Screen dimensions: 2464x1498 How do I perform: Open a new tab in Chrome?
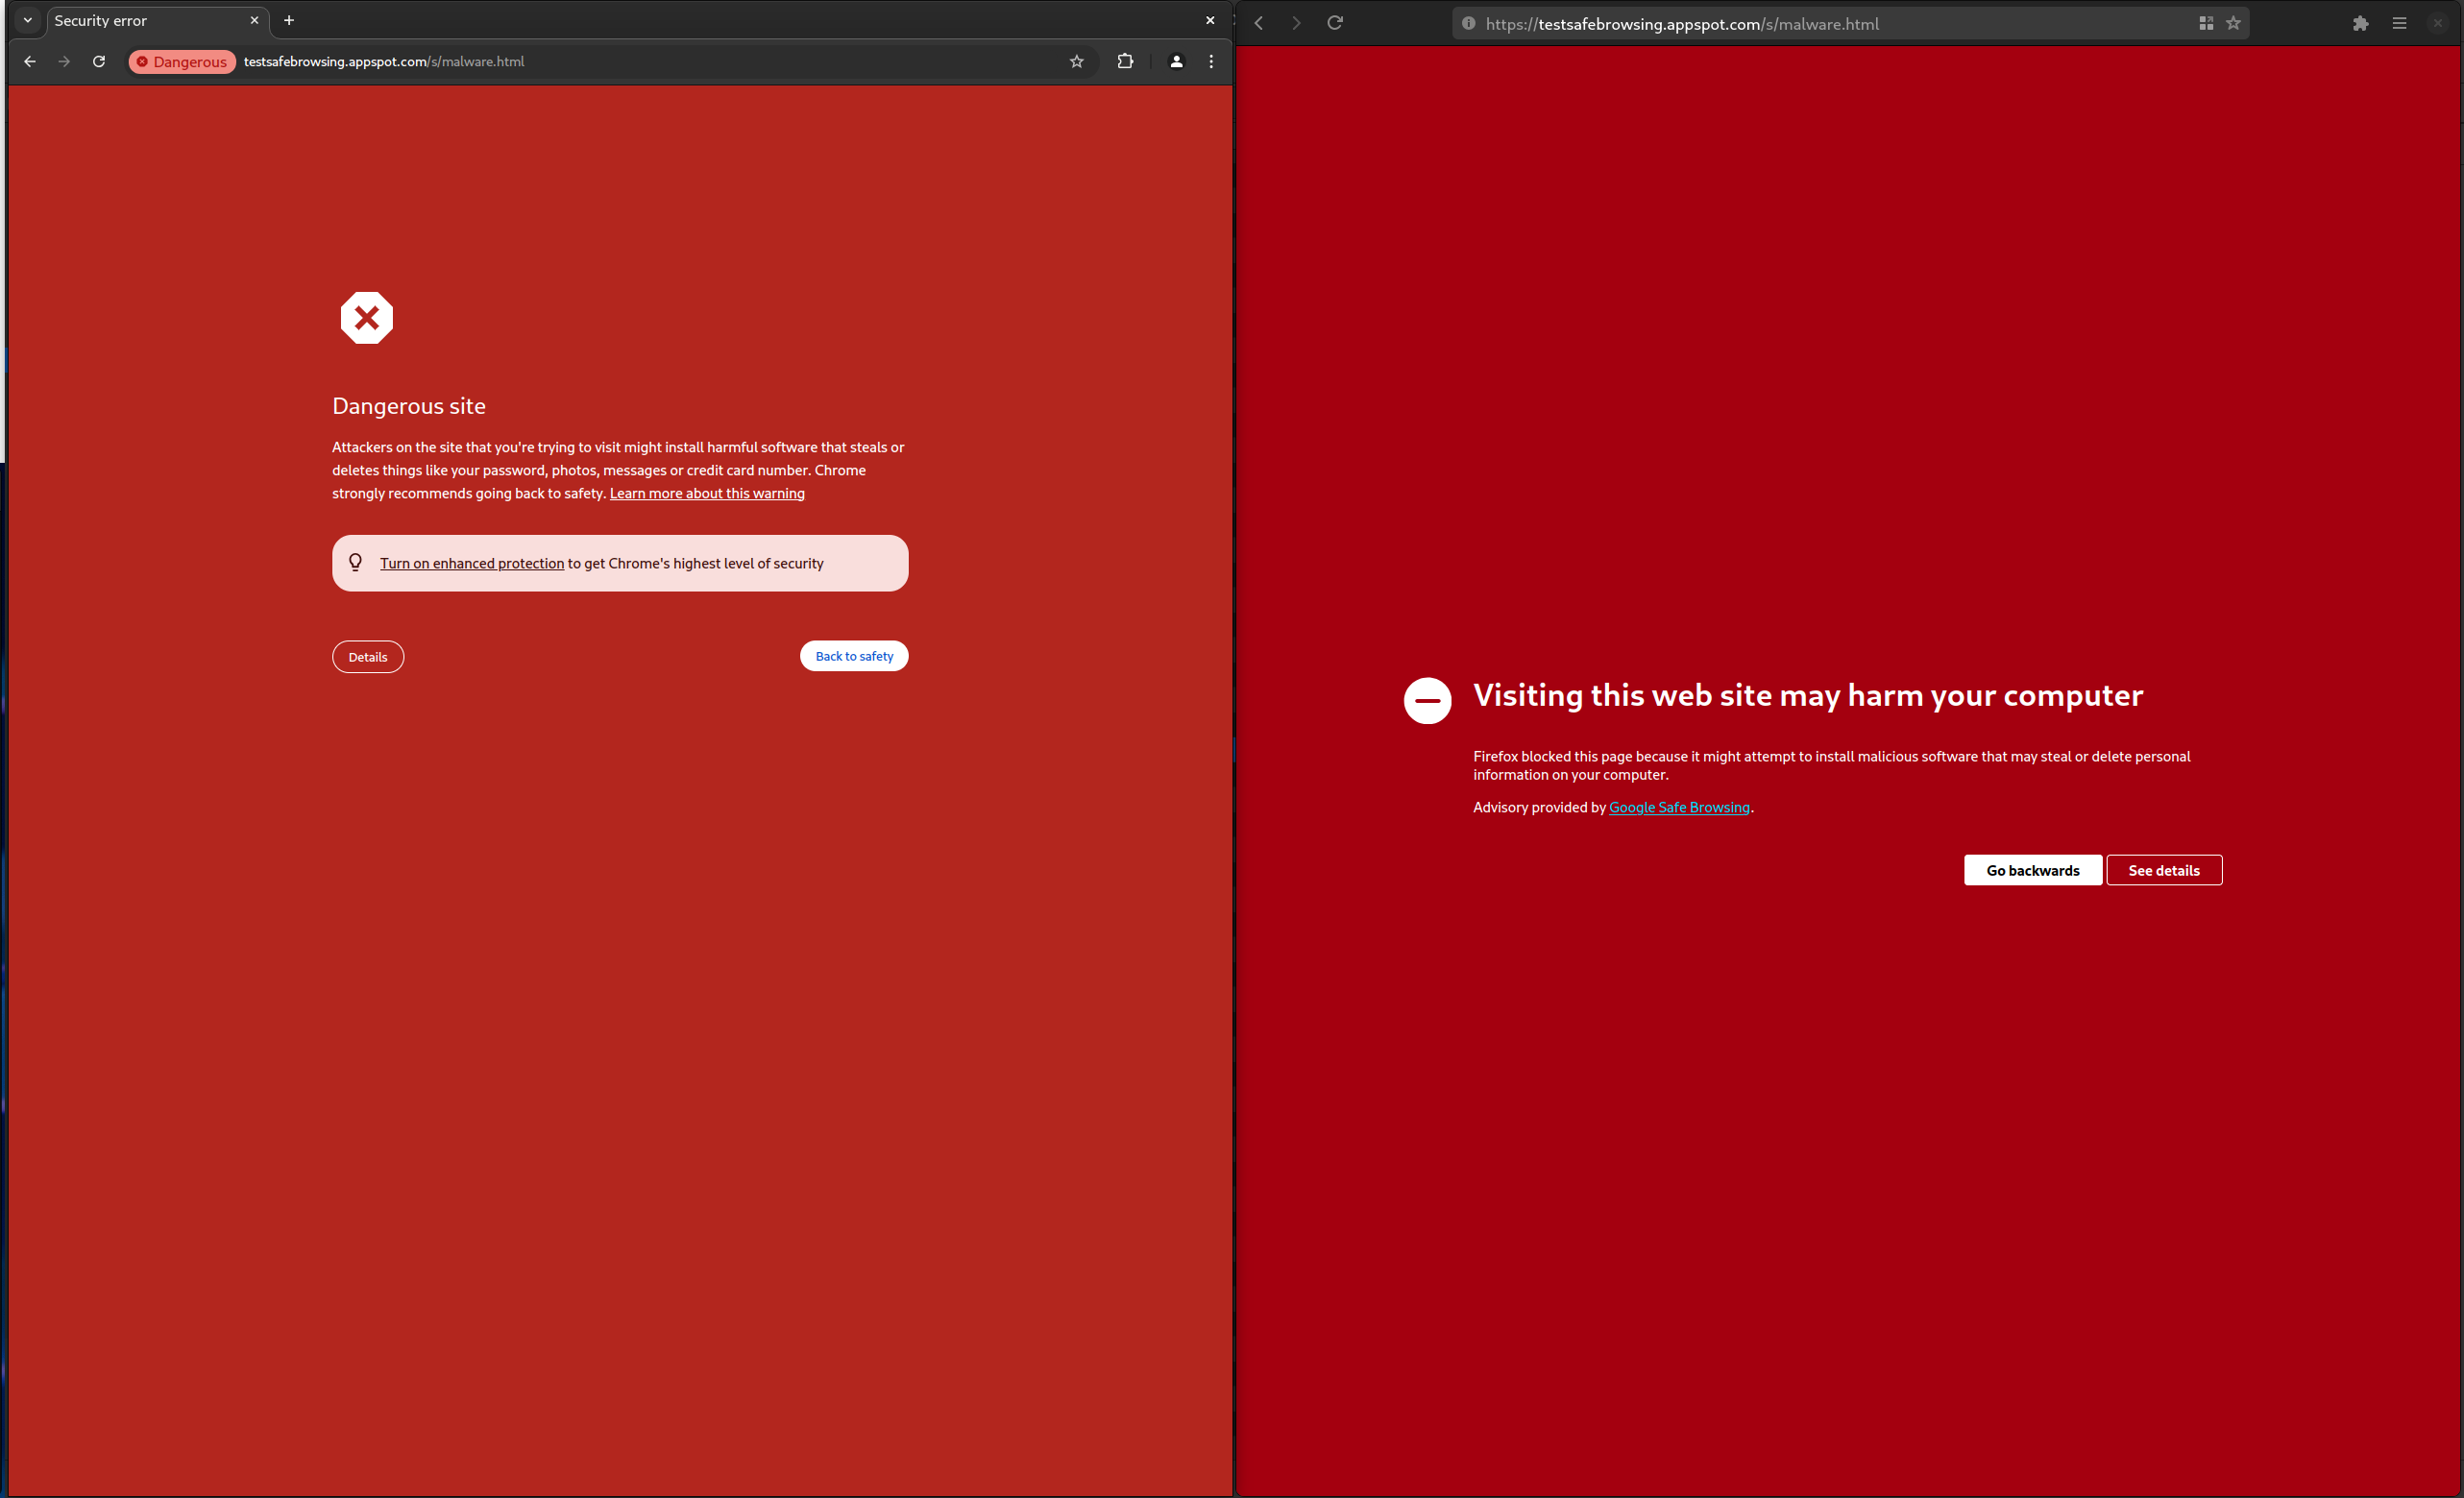(x=289, y=20)
